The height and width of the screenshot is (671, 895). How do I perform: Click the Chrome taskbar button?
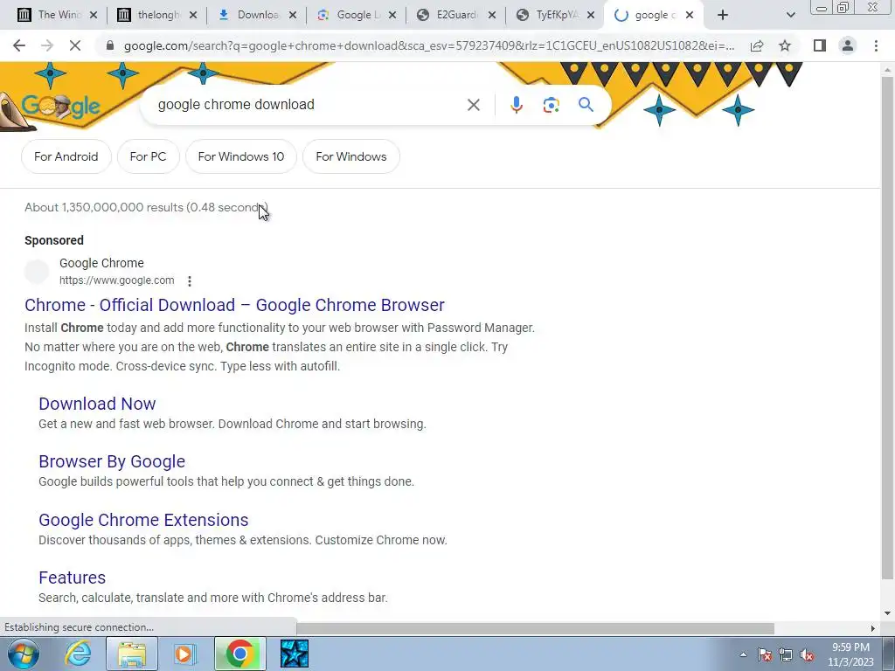click(x=240, y=654)
